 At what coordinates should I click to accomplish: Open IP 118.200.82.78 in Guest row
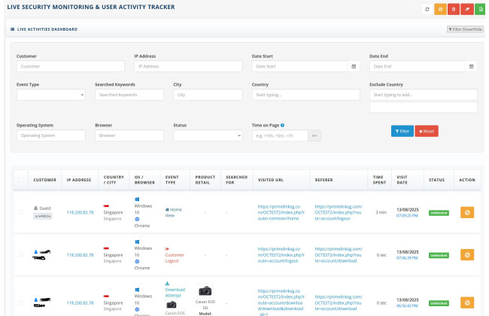point(80,212)
